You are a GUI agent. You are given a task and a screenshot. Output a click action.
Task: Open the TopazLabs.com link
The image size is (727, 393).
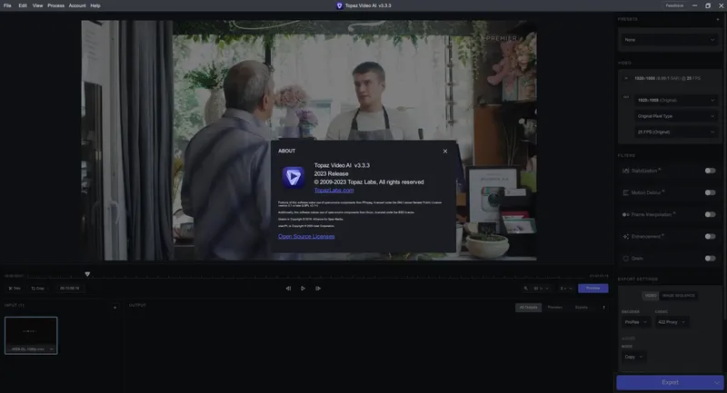[x=334, y=191]
